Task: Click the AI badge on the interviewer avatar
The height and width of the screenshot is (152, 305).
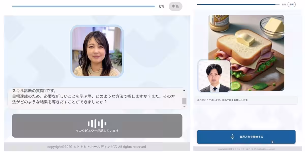Action: point(76,72)
